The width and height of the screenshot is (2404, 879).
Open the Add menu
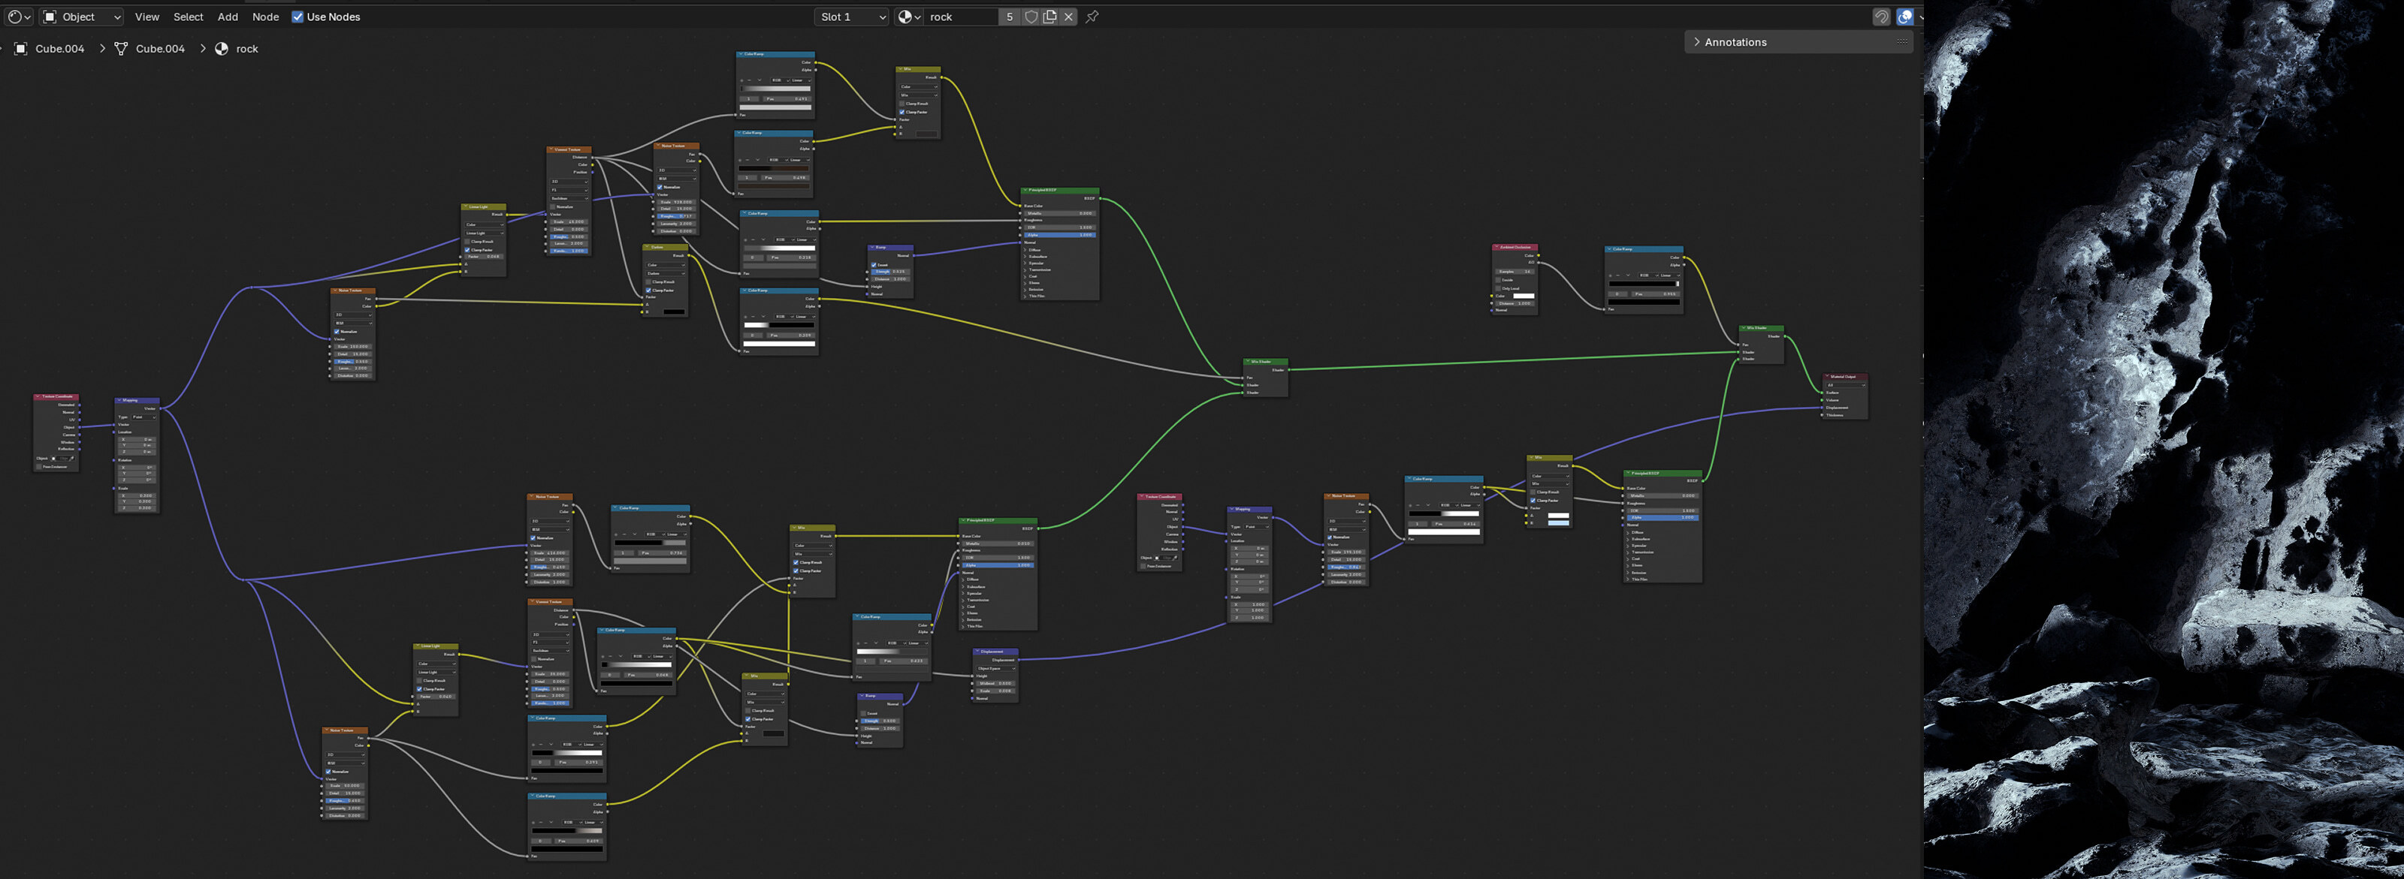tap(228, 17)
